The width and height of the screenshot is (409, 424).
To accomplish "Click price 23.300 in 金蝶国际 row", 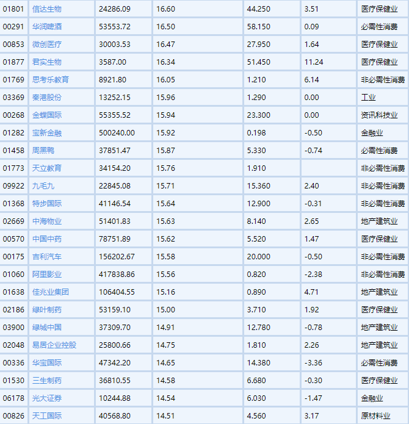I will point(259,115).
